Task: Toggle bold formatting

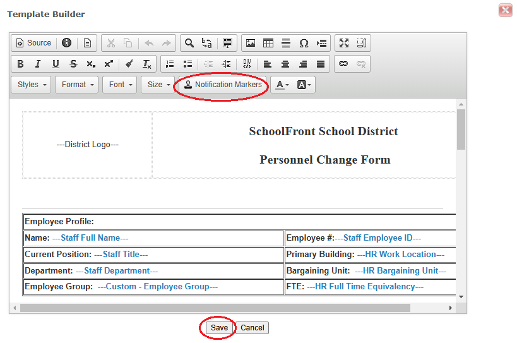Action: point(20,64)
